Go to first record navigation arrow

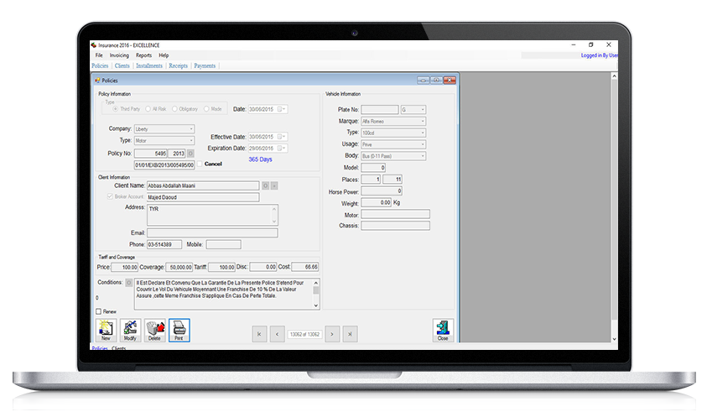point(259,334)
